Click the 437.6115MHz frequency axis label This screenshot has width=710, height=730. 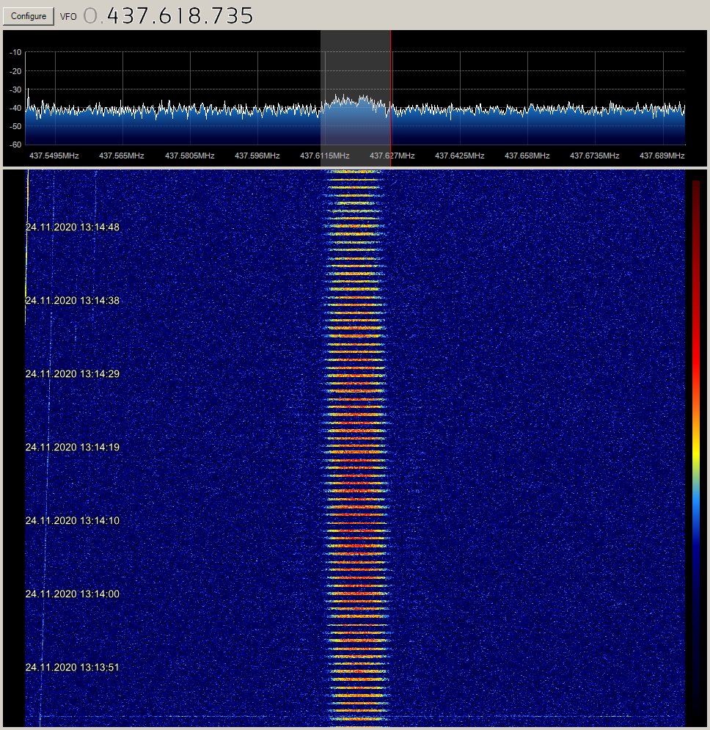(x=324, y=156)
